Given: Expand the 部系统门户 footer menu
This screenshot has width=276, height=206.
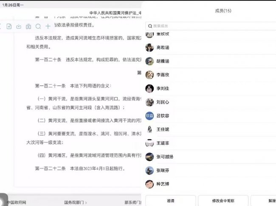Looking at the screenshot, I should tap(132, 203).
